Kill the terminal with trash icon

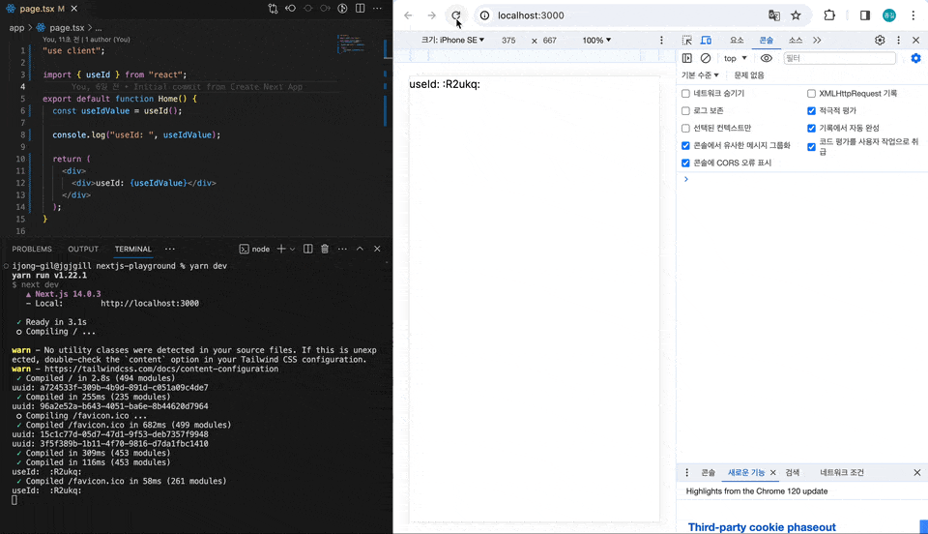click(325, 249)
